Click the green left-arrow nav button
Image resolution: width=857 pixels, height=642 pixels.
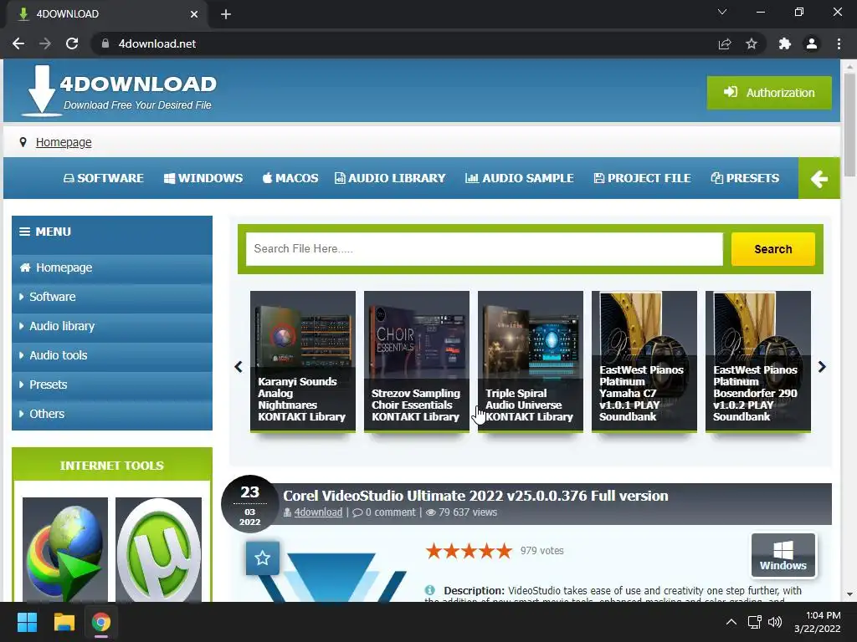pyautogui.click(x=819, y=179)
